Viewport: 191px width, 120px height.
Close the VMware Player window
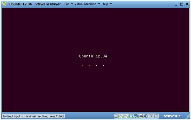[x=187, y=4]
